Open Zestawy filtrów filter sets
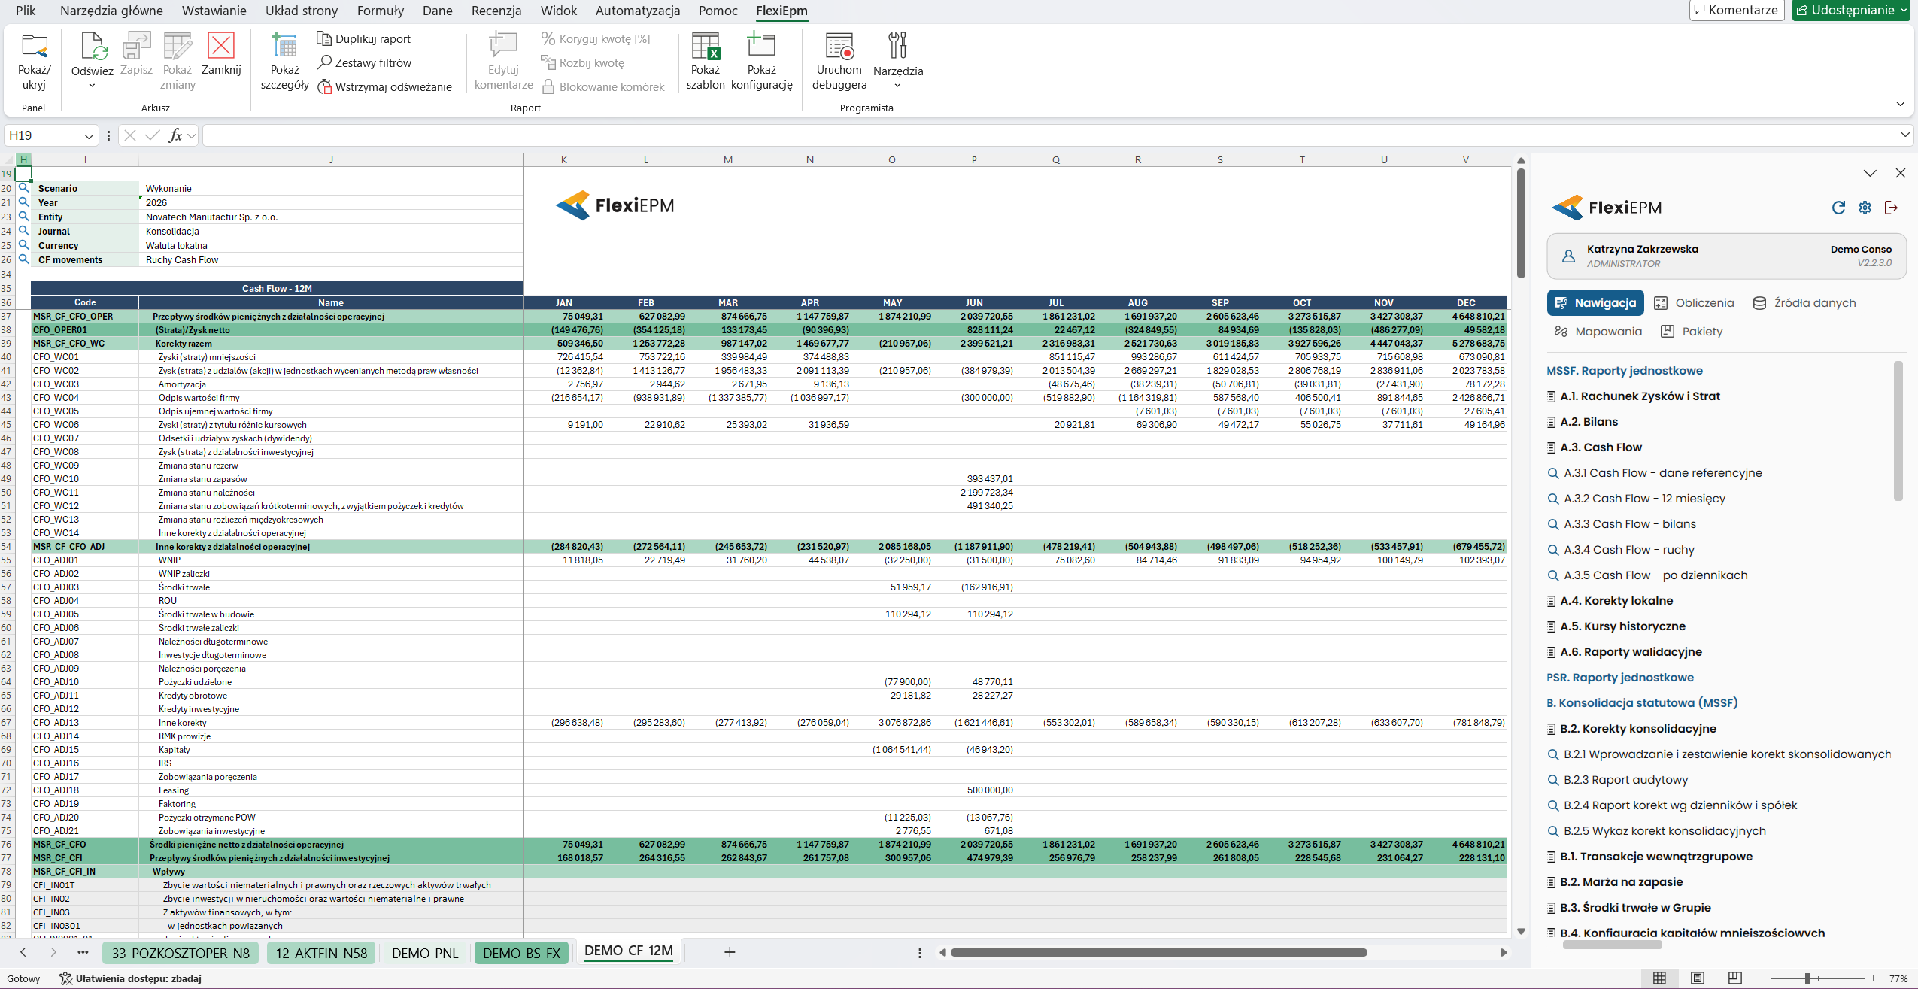This screenshot has height=989, width=1918. point(365,62)
